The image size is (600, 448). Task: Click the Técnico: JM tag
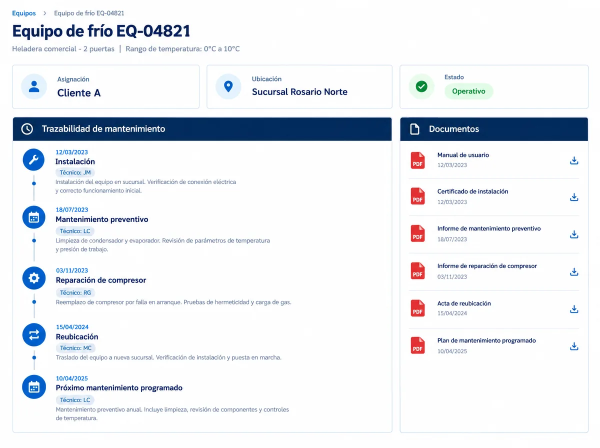click(75, 172)
